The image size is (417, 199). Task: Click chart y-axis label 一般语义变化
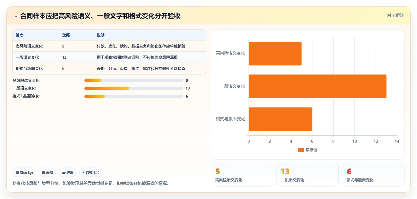[x=232, y=86]
